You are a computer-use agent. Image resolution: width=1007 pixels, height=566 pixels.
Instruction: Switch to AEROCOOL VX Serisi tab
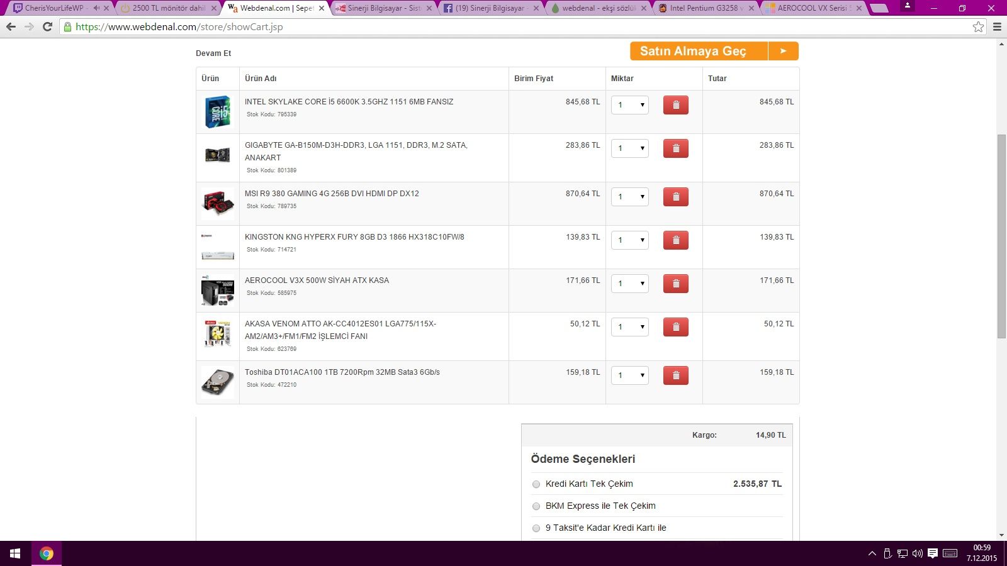tap(814, 8)
